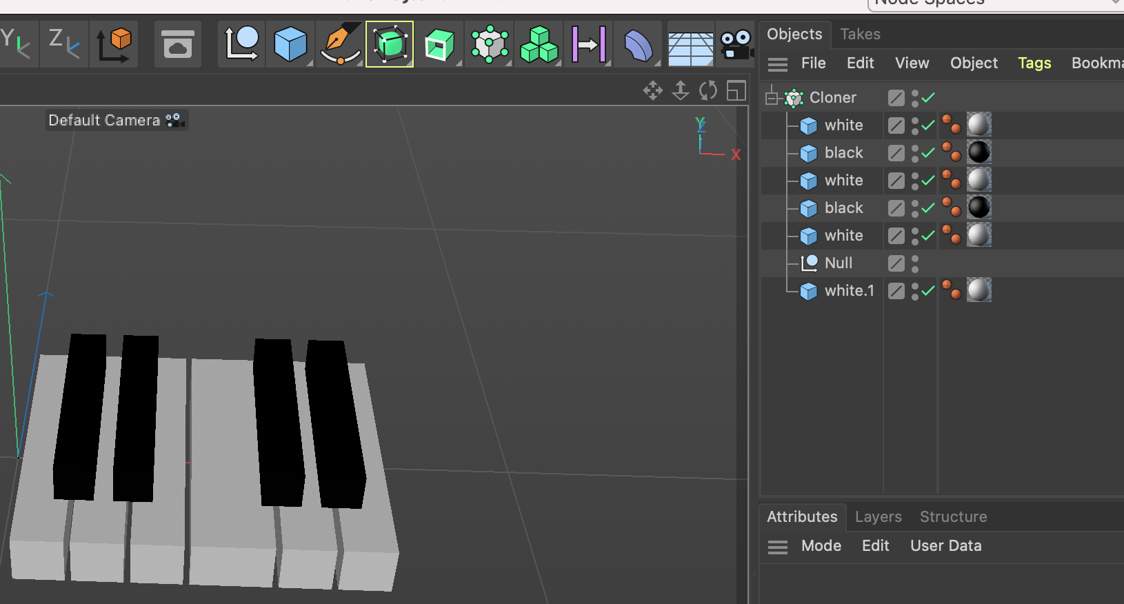Toggle the Y axis lock icon
1124x604 pixels.
point(15,43)
